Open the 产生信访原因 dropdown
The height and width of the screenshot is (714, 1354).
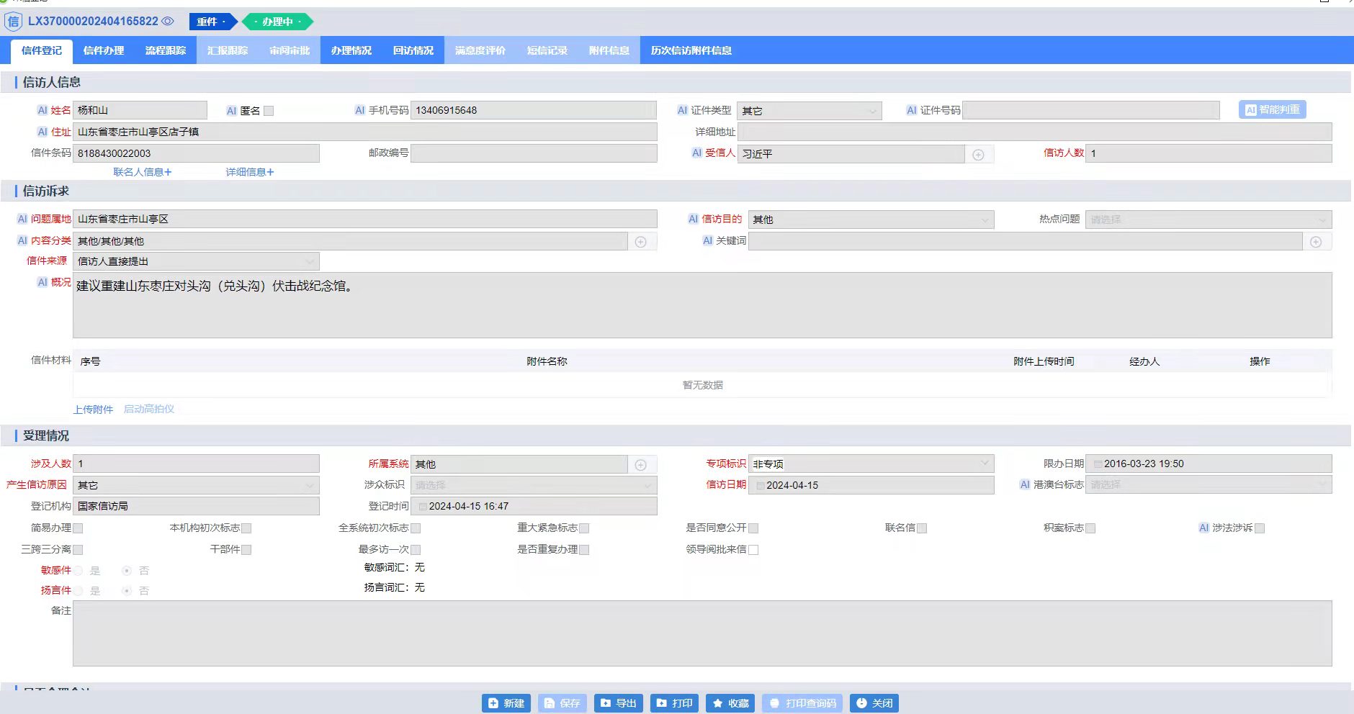196,485
